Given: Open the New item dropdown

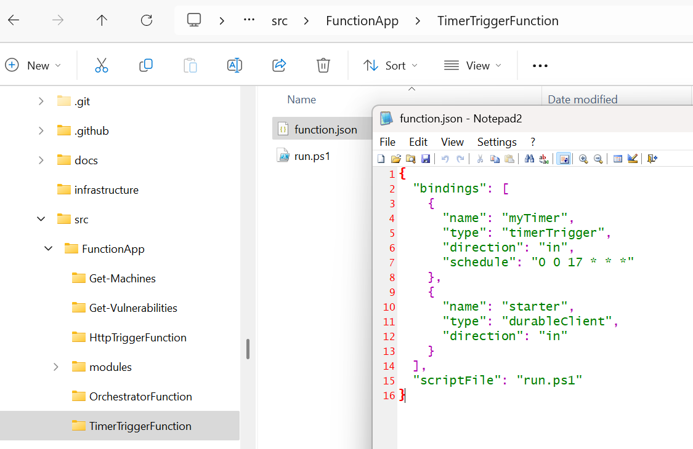Looking at the screenshot, I should 33,65.
